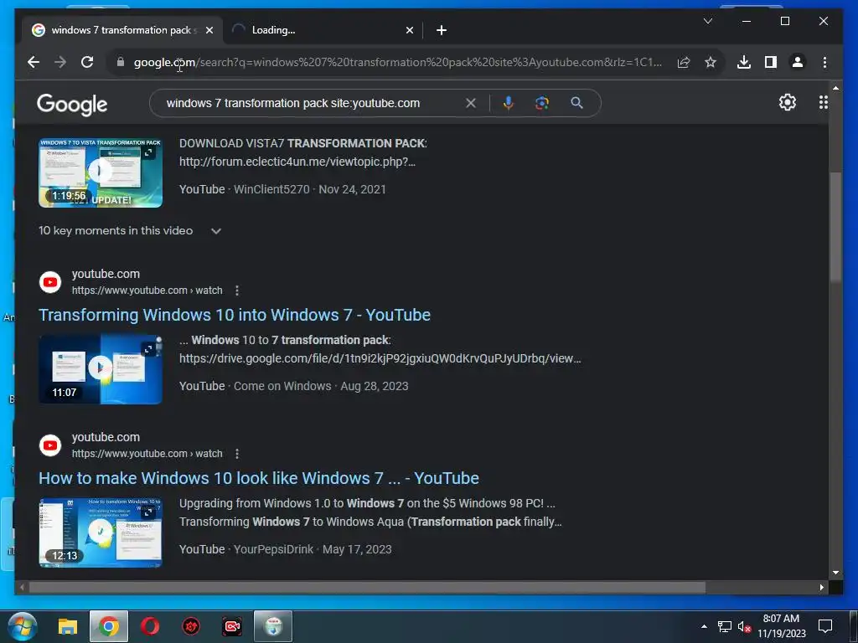Play the 1:19:56 video thumbnail
This screenshot has width=858, height=643.
coord(101,172)
